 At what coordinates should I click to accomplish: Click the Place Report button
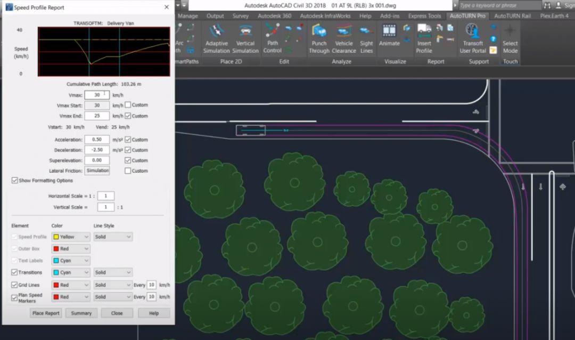(x=46, y=313)
